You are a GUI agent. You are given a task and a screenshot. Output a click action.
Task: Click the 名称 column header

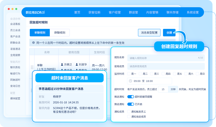pyautogui.click(x=47, y=52)
